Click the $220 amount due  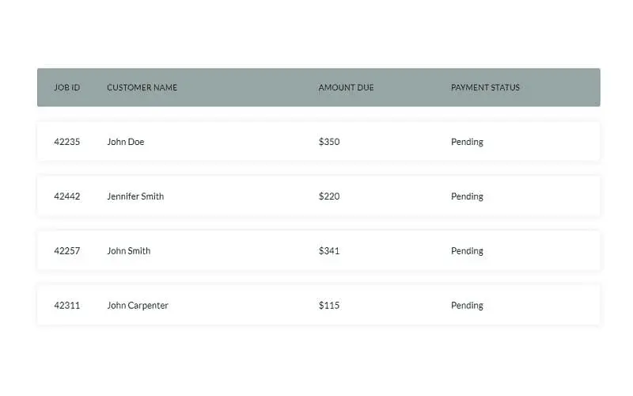[329, 196]
